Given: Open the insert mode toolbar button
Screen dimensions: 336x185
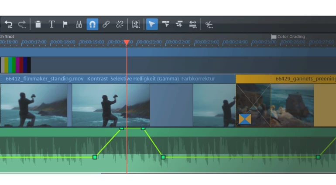Looking at the screenshot, I should pyautogui.click(x=136, y=24).
